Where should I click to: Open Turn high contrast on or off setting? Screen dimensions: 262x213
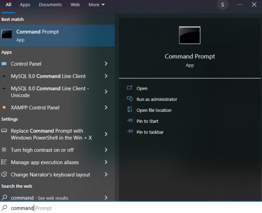(42, 150)
